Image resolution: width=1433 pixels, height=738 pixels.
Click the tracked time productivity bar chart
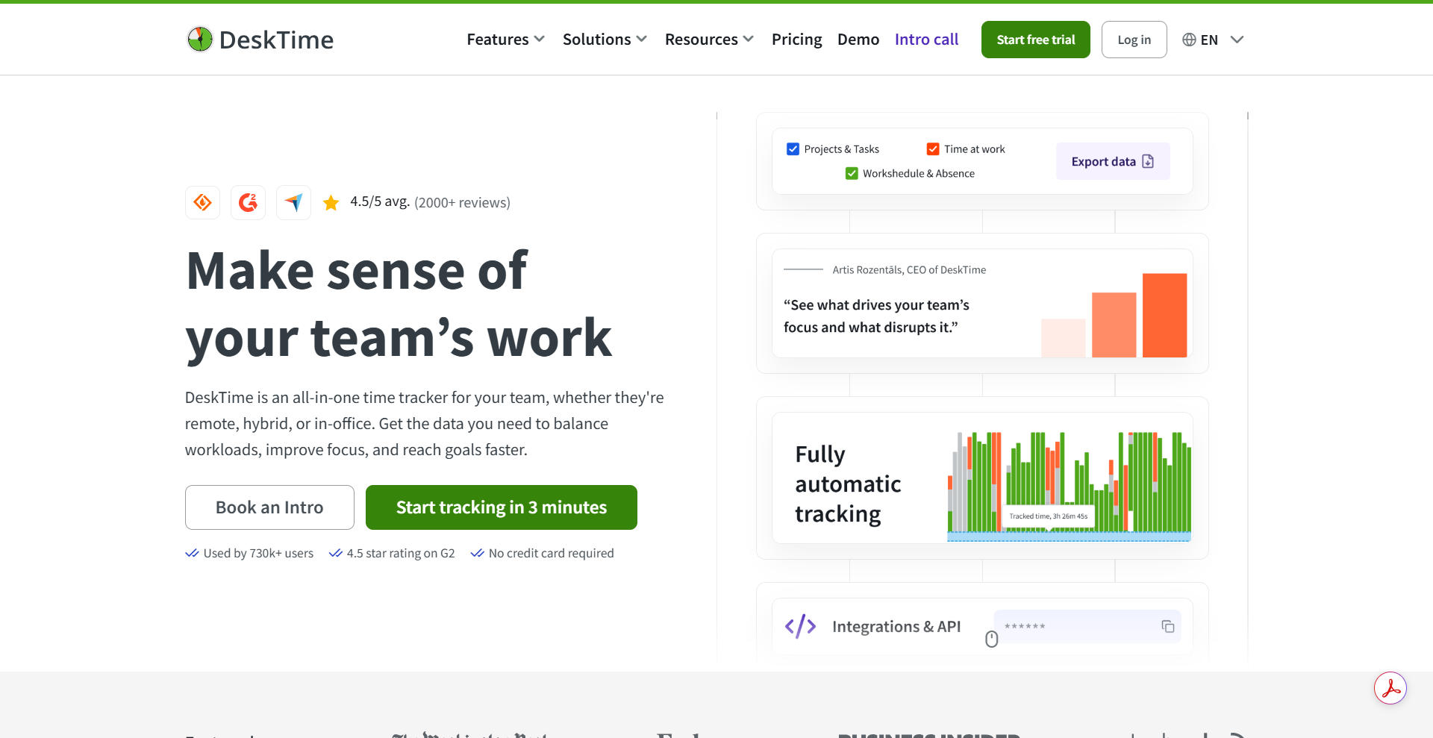[1069, 486]
